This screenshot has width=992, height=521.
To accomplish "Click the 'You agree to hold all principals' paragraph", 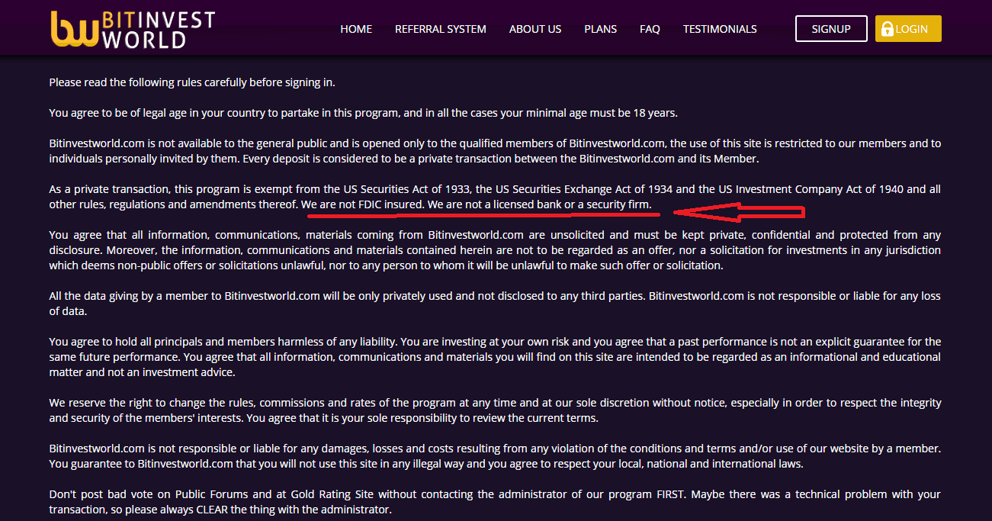I will point(495,357).
